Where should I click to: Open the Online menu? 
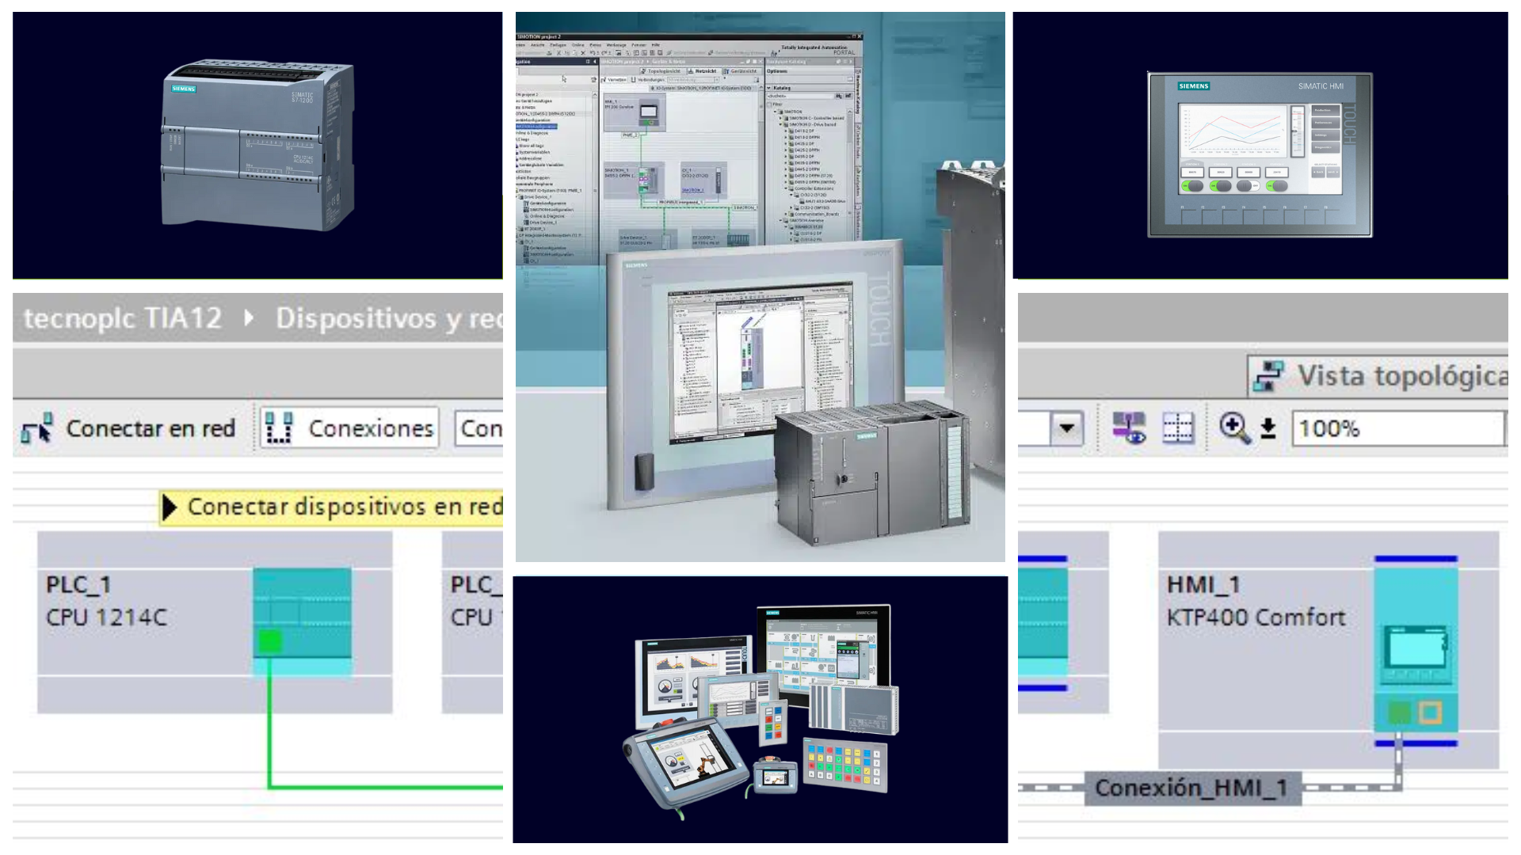(x=578, y=44)
